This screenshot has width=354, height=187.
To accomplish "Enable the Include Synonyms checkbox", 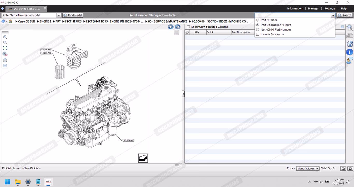I will (x=258, y=34).
